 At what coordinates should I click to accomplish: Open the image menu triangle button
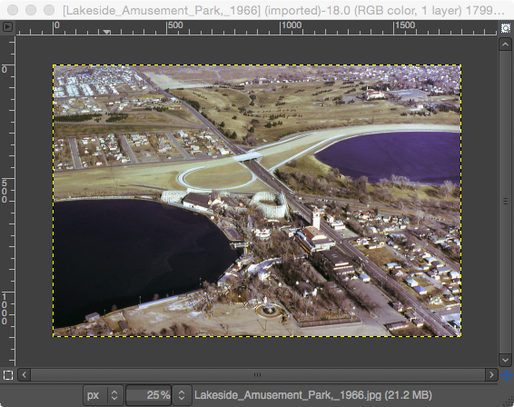click(7, 27)
